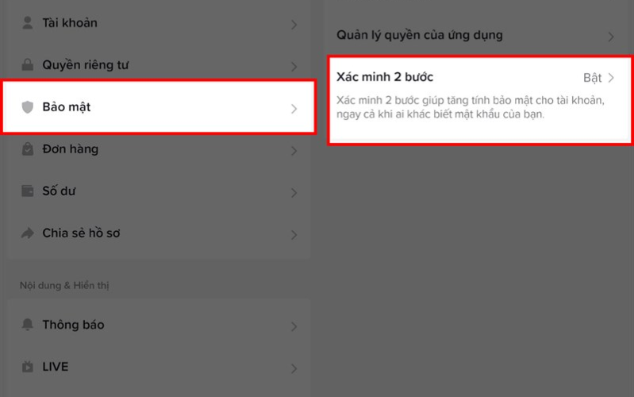This screenshot has width=634, height=397.
Task: Click the LIVE broadcast icon
Action: pyautogui.click(x=28, y=367)
